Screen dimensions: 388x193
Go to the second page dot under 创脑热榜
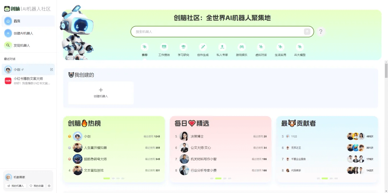point(113,178)
